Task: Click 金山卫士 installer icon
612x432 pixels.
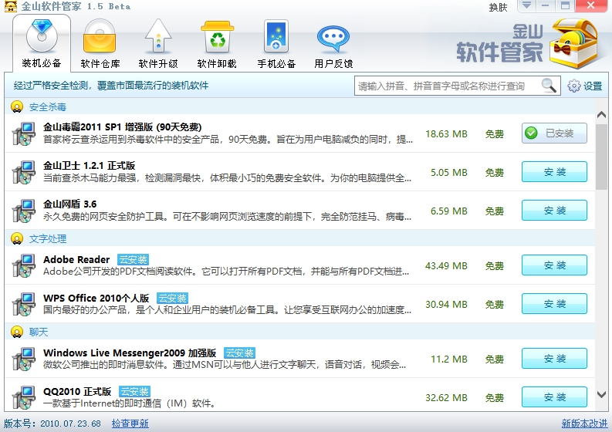Action: click(x=24, y=173)
